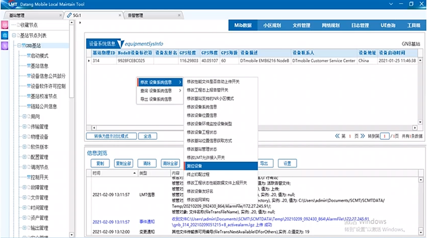Expand the 物理设备 tree node
427x238 pixels.
coord(24,137)
